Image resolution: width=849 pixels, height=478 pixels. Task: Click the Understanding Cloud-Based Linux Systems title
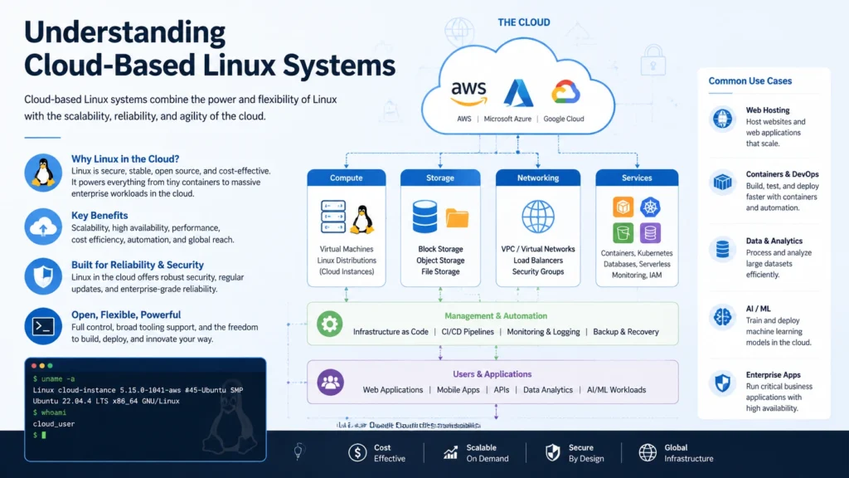210,48
